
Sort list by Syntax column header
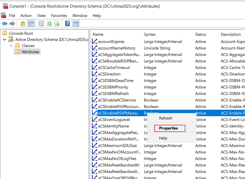[167, 34]
